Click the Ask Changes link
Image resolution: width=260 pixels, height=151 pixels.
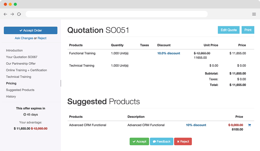pyautogui.click(x=24, y=38)
